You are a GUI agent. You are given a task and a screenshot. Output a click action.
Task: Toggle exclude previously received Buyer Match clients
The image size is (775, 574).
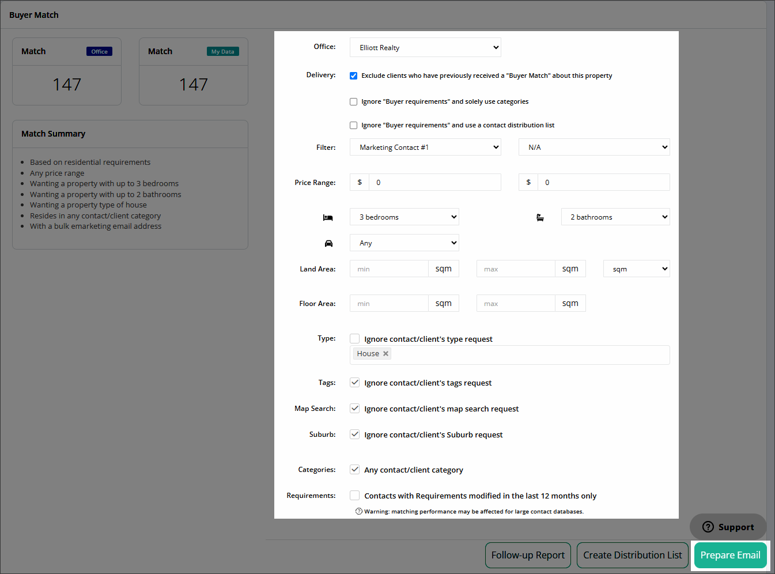point(353,75)
